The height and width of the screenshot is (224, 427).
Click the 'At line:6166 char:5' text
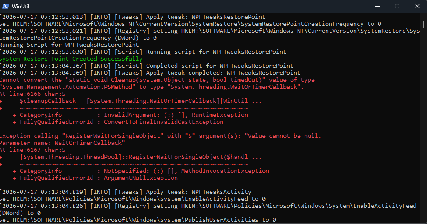click(x=32, y=94)
